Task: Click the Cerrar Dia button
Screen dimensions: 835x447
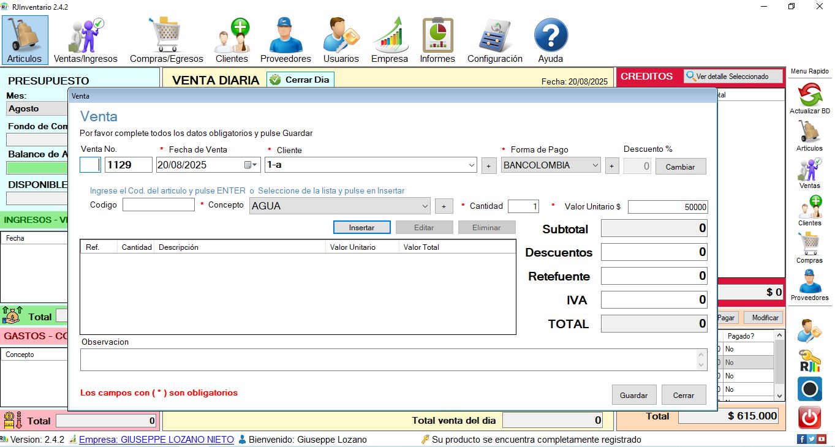Action: 300,80
